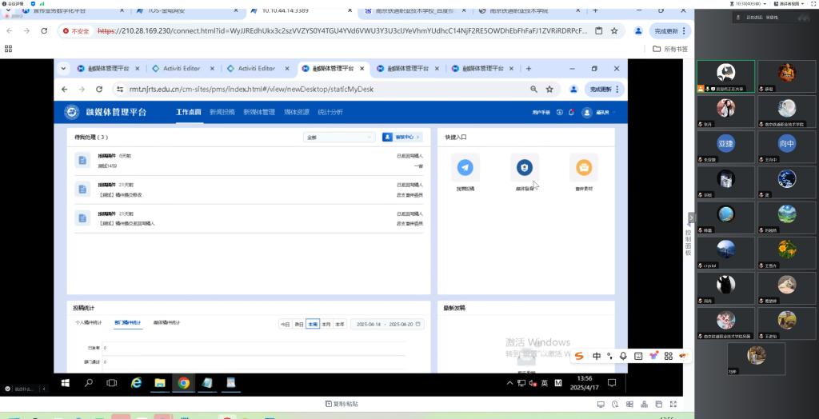The height and width of the screenshot is (419, 819).
Task: Toggle the 中 Chinese input mode
Action: (597, 357)
